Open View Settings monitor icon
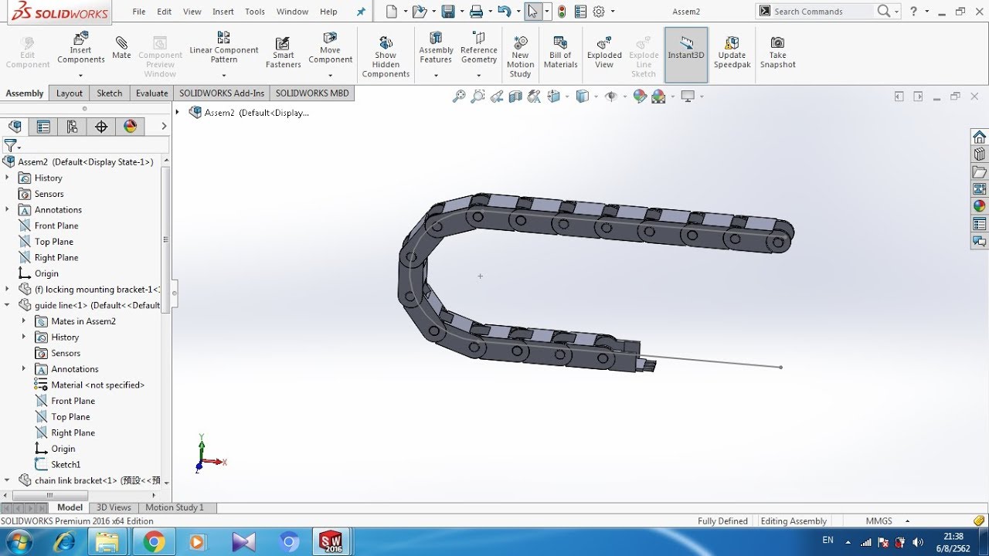This screenshot has height=556, width=989. [x=688, y=97]
